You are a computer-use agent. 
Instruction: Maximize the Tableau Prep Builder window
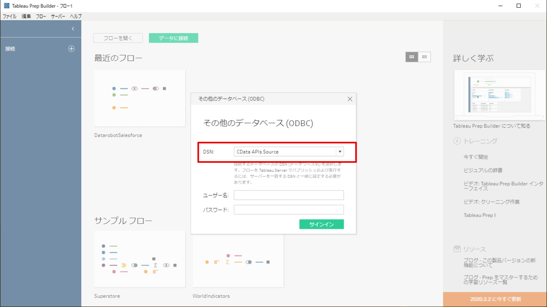tap(519, 6)
